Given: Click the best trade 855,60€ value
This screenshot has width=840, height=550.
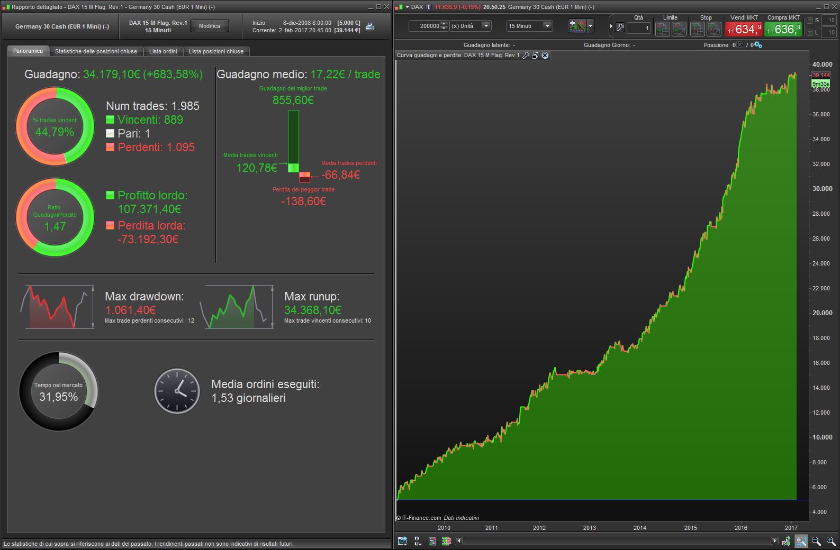Looking at the screenshot, I should tap(293, 100).
